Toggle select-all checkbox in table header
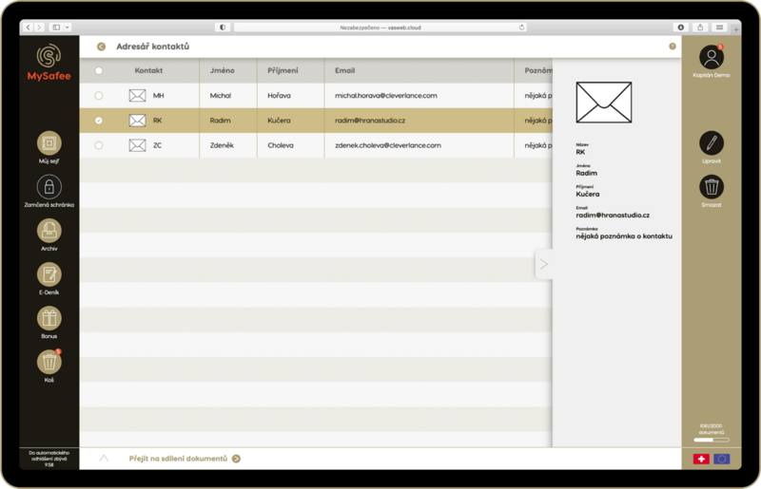 (x=99, y=70)
